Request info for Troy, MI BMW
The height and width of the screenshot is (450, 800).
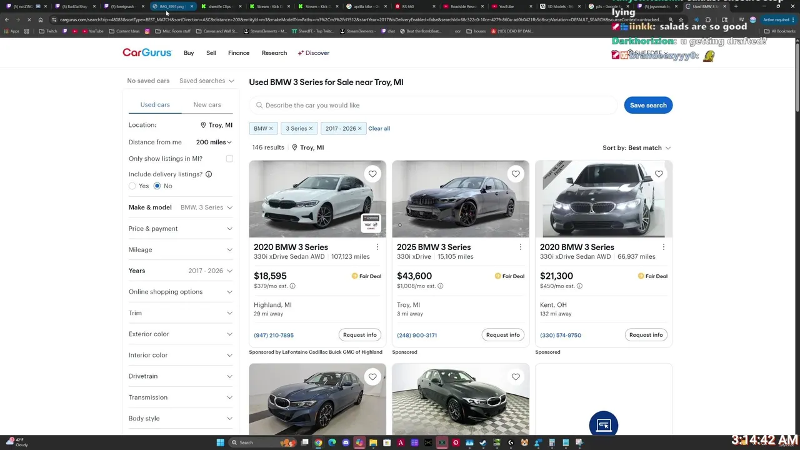click(503, 335)
